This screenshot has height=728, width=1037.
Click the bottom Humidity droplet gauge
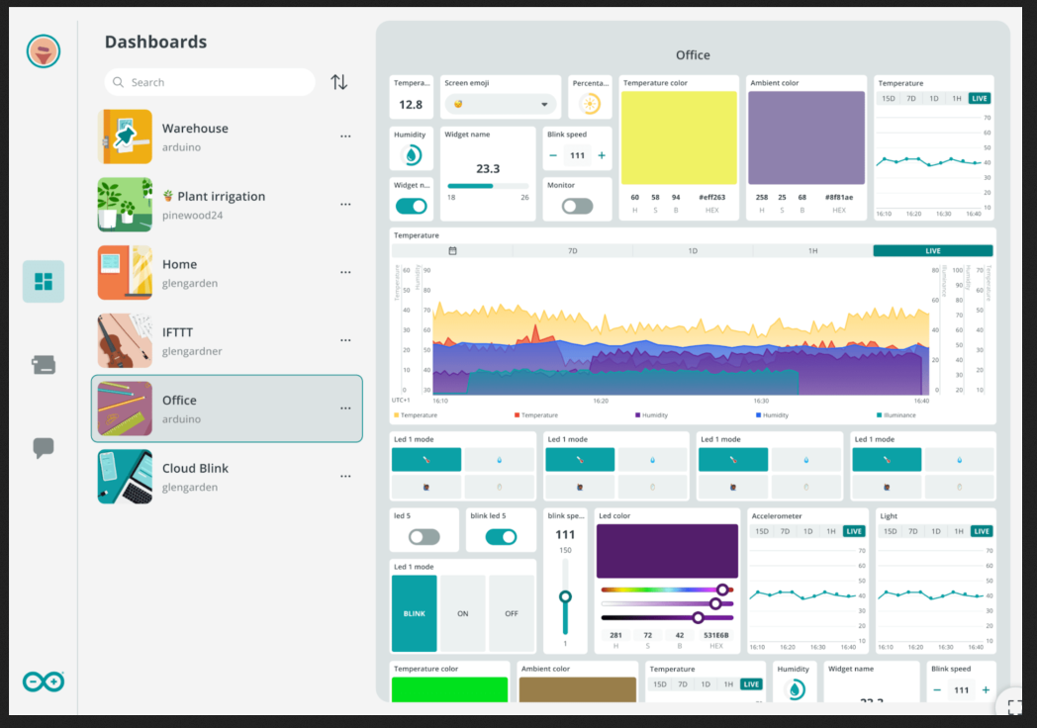pyautogui.click(x=797, y=689)
